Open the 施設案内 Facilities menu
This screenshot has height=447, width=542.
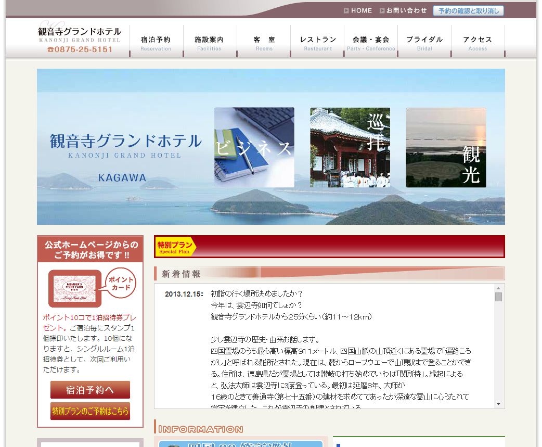[209, 44]
